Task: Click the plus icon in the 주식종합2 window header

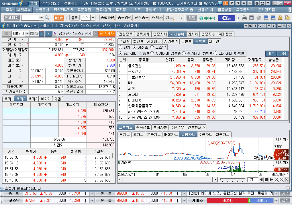Action: click(246, 26)
